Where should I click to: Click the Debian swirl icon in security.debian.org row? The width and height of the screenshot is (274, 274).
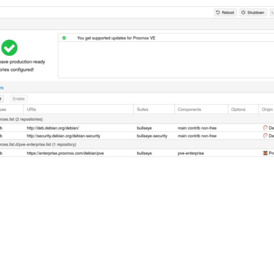point(265,136)
